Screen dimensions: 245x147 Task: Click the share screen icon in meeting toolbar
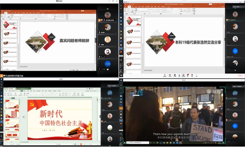click(175, 75)
